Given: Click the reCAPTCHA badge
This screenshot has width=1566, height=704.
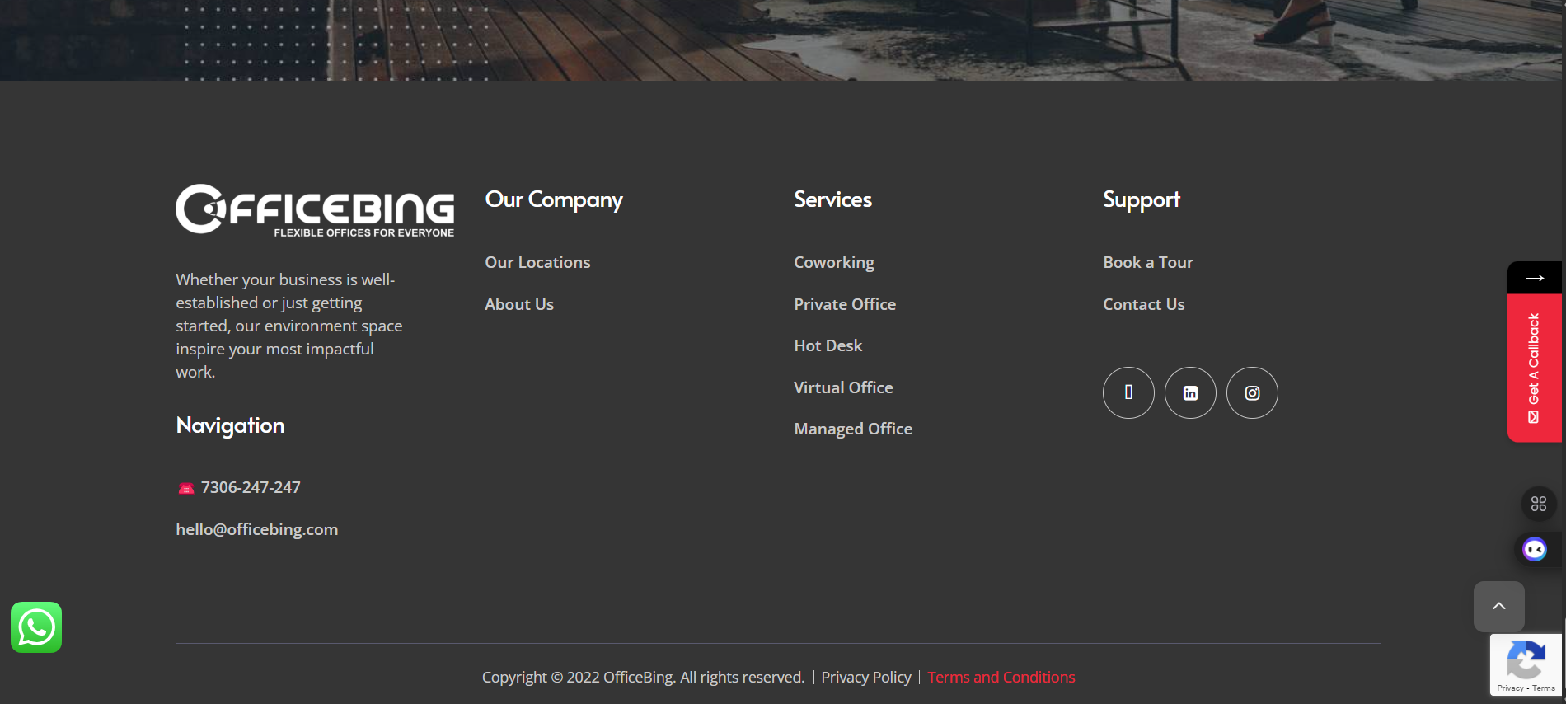Looking at the screenshot, I should [x=1526, y=665].
